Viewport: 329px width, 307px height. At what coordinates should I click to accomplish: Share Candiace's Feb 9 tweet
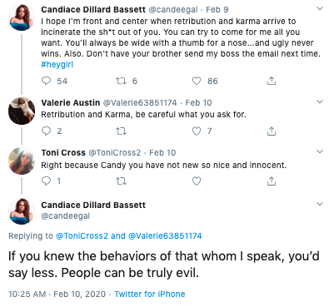pyautogui.click(x=272, y=81)
